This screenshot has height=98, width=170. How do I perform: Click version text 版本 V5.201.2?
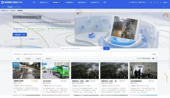tap(18, 83)
